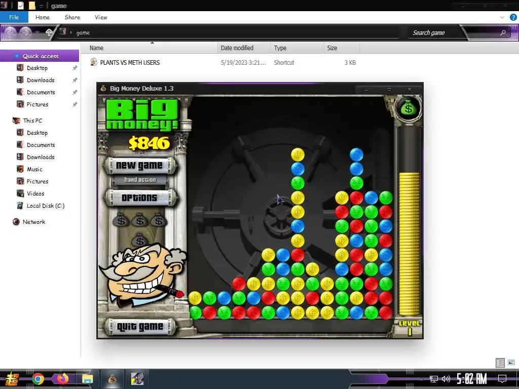Open Pictures under Quick access
This screenshot has width=519, height=389.
38,104
